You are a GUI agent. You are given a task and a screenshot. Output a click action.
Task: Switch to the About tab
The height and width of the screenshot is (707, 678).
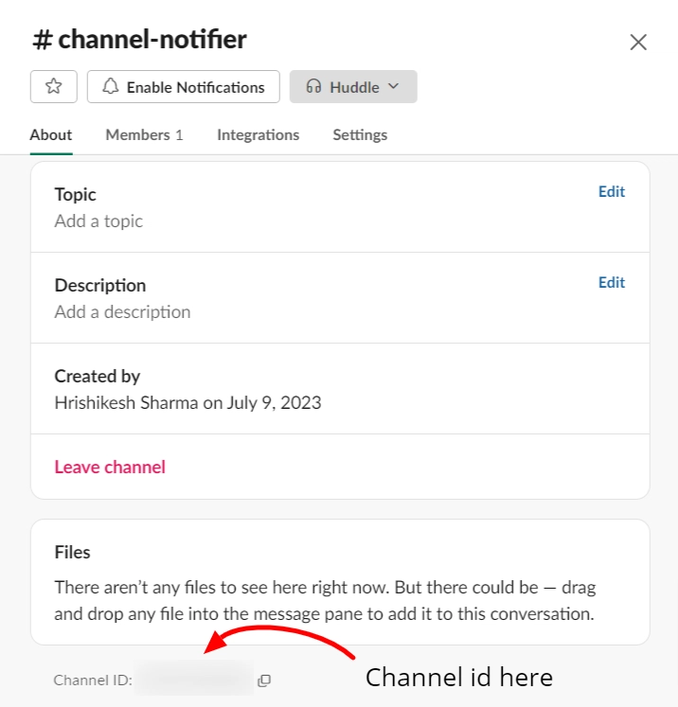(51, 135)
